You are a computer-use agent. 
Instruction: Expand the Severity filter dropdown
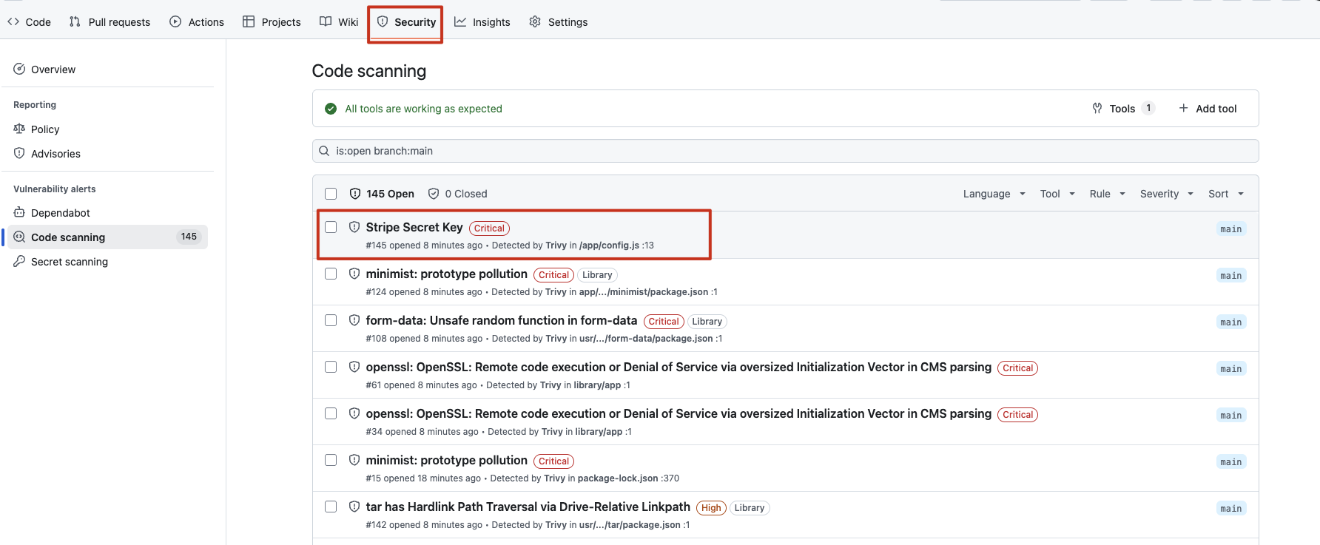(x=1166, y=194)
